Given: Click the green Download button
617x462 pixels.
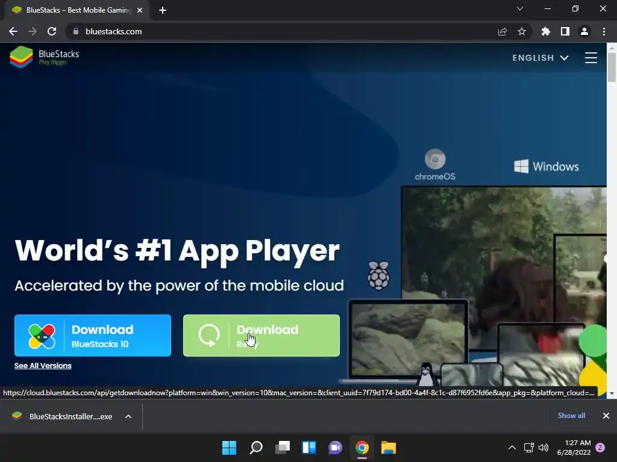Looking at the screenshot, I should click(262, 336).
